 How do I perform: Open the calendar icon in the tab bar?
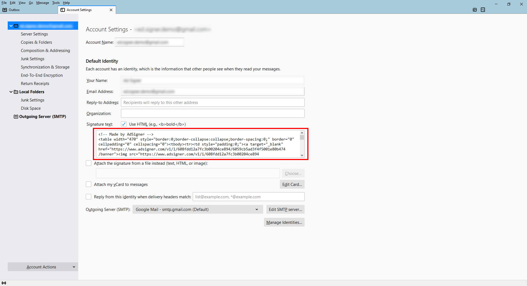tap(475, 10)
